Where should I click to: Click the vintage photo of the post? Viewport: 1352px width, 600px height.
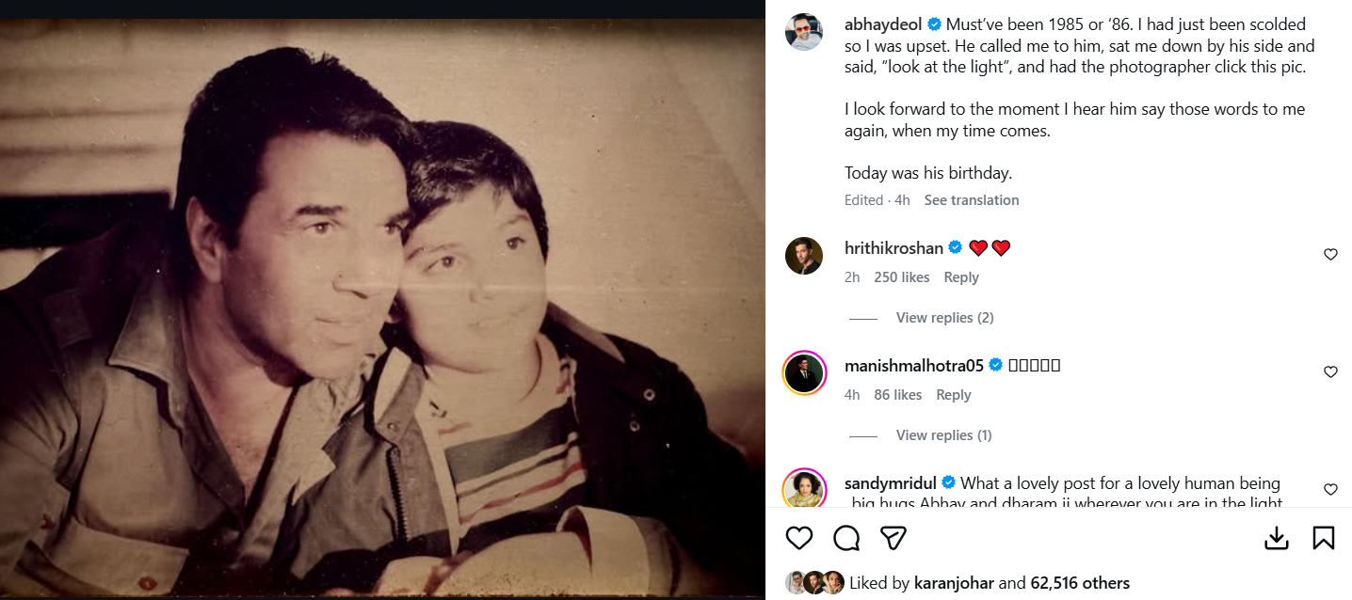381,310
